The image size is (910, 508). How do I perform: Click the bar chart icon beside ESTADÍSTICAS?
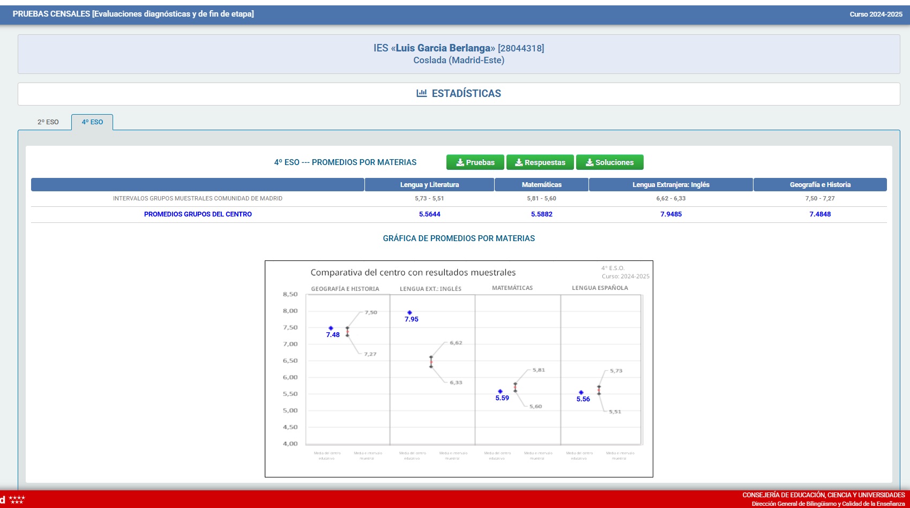coord(421,93)
